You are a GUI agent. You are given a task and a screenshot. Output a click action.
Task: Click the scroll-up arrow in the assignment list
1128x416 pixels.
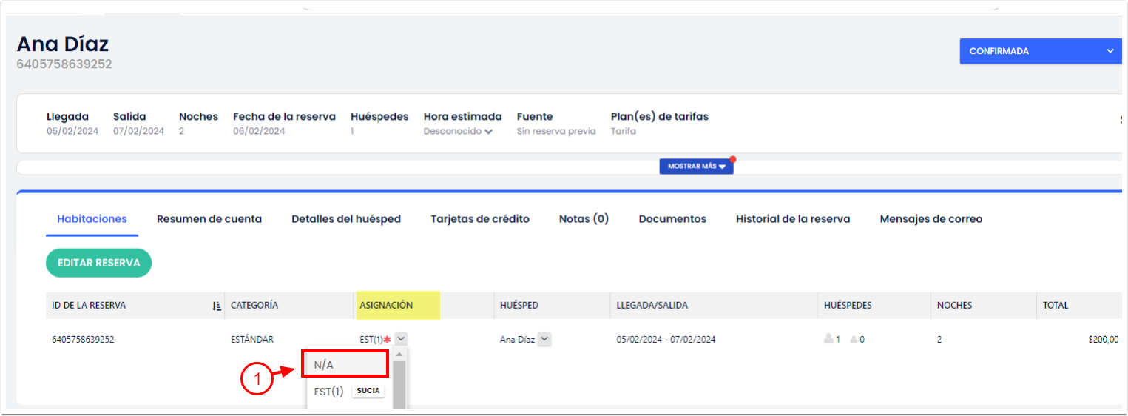(399, 355)
